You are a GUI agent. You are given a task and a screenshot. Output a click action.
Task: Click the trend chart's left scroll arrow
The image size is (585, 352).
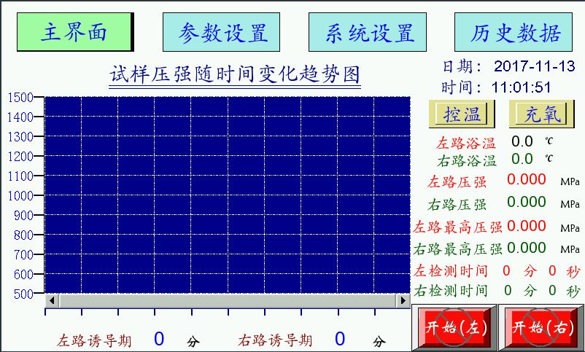tap(52, 300)
